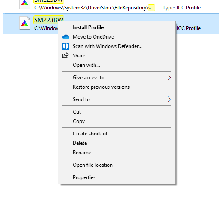Choose Delete from the context menu
This screenshot has width=219, height=198.
click(x=80, y=143)
